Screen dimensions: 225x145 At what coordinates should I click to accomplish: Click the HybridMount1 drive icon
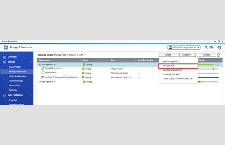(x=43, y=73)
